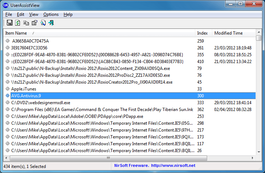Select the Play Tiberian Sun.lnk item
This screenshot has width=265, height=173.
129,110
